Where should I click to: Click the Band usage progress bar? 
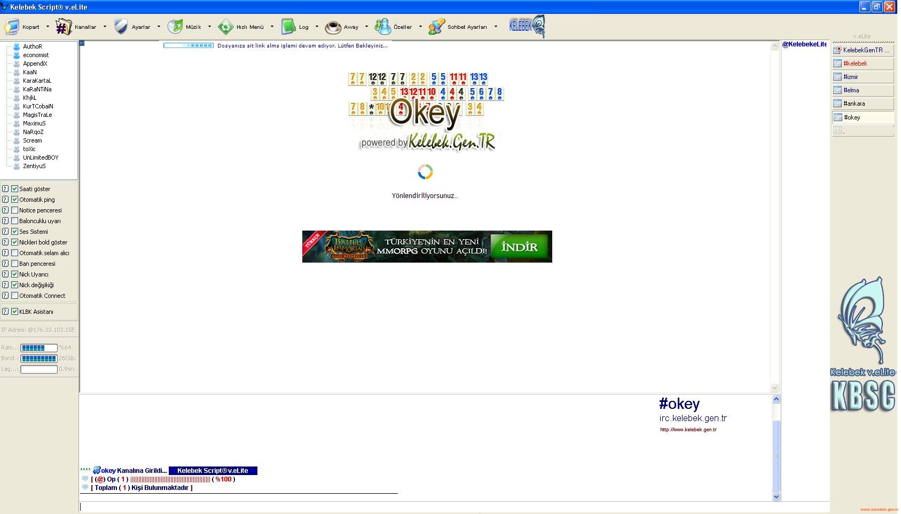click(x=39, y=359)
